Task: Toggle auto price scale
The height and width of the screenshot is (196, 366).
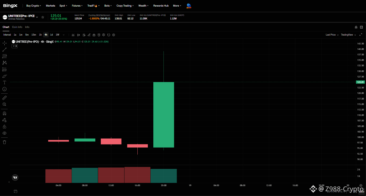Action: pos(361,192)
